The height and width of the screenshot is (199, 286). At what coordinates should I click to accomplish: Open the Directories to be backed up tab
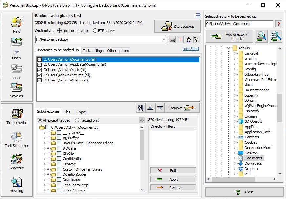coord(57,50)
